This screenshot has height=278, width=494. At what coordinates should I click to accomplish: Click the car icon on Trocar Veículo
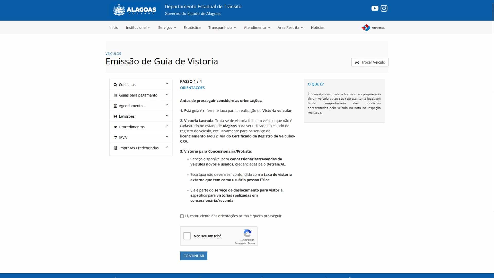pos(357,62)
